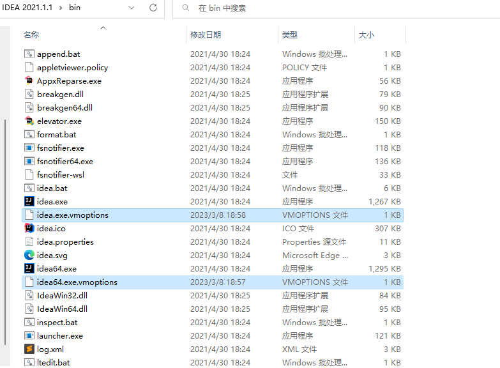Click the ltedit.bat file icon
The width and height of the screenshot is (500, 368).
tap(29, 362)
